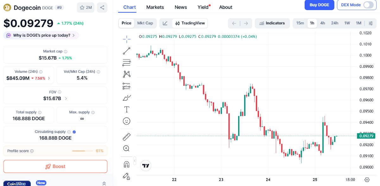Toggle DEX Mode switch
The image size is (380, 186).
point(368,5)
